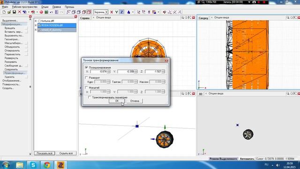Viewport: 300px width, 169px height.
Task: Click the Save floppy disk icon
Action: point(14,12)
